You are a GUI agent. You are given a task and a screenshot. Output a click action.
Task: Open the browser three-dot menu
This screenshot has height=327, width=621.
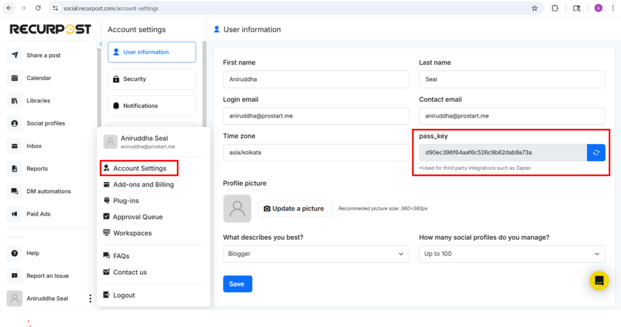613,8
